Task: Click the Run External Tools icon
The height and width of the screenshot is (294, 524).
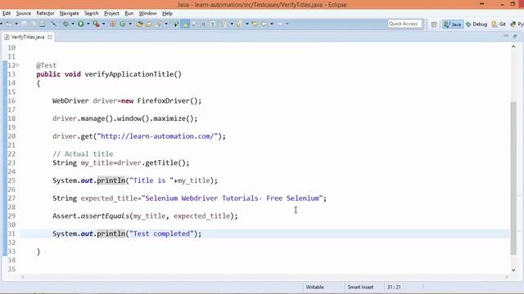Action: (x=97, y=24)
